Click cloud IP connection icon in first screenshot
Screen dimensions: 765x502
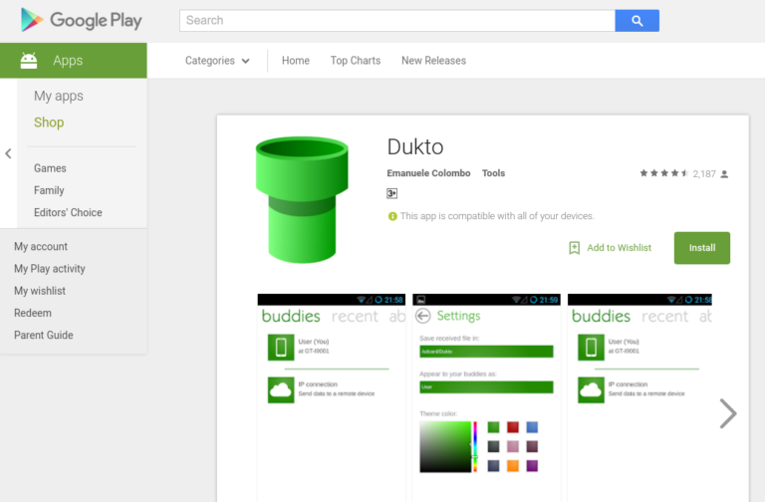click(281, 389)
